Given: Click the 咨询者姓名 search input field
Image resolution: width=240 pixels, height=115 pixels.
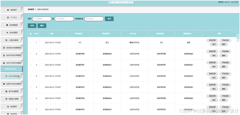Looking at the screenshot, I should click(94, 19).
